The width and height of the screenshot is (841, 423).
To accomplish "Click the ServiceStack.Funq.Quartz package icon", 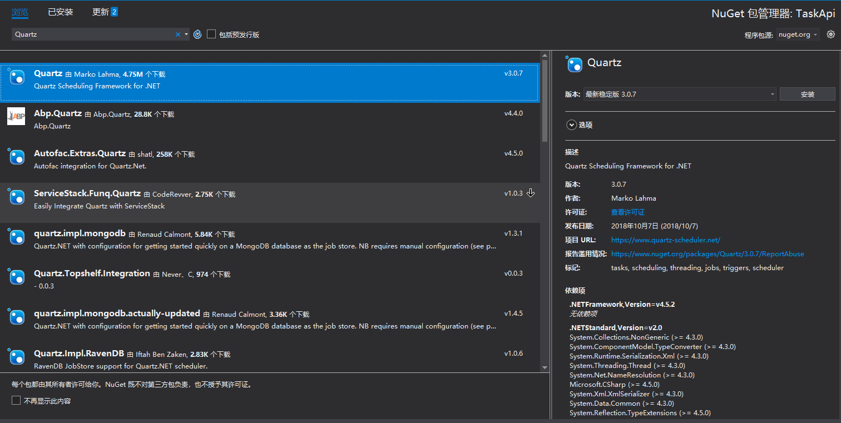I will tap(17, 197).
